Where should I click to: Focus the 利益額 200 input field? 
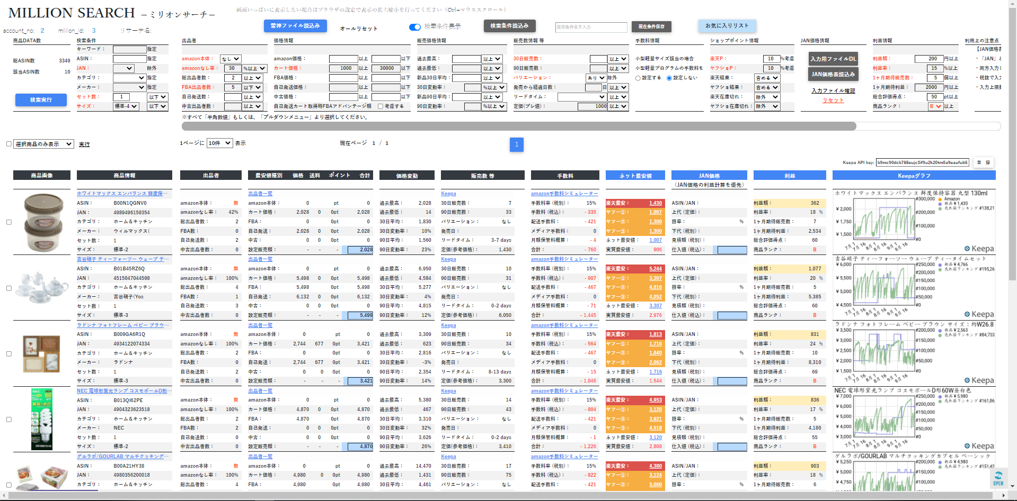coord(929,59)
